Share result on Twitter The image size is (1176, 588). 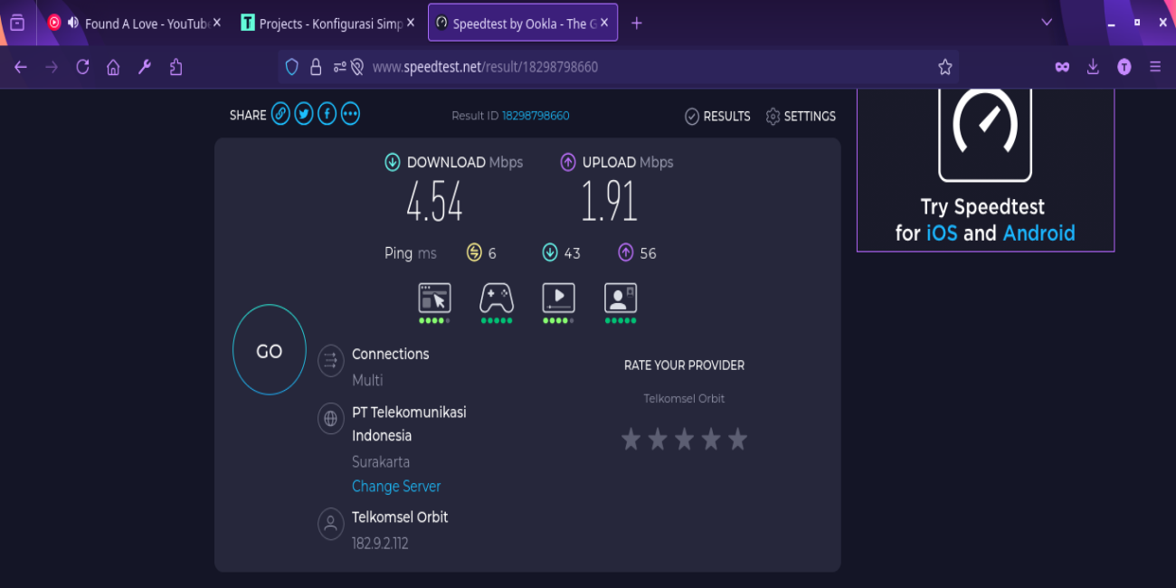click(x=304, y=114)
